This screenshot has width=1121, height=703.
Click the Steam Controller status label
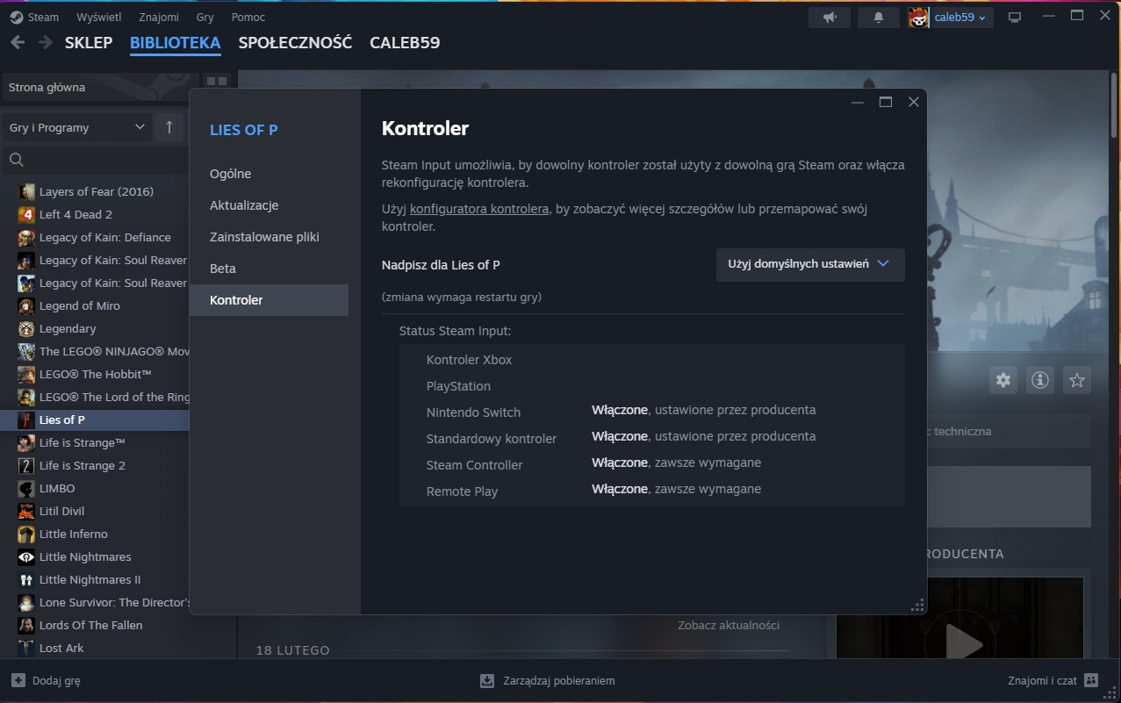474,465
